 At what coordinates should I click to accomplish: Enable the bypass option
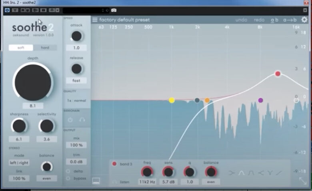tap(68, 178)
